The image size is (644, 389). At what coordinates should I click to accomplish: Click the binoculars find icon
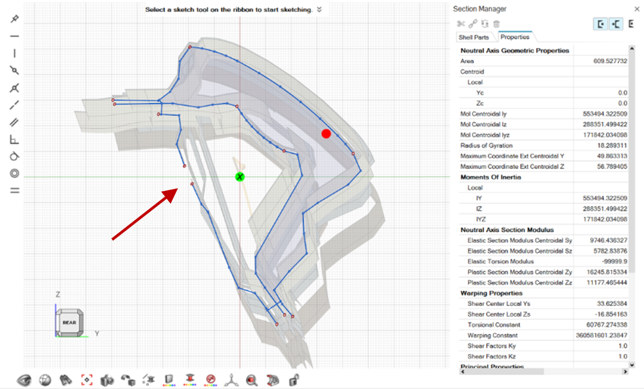pyautogui.click(x=65, y=379)
